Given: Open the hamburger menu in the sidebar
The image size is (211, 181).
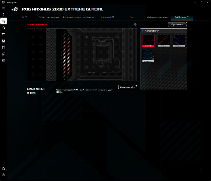Looking at the screenshot, I should [3, 8].
